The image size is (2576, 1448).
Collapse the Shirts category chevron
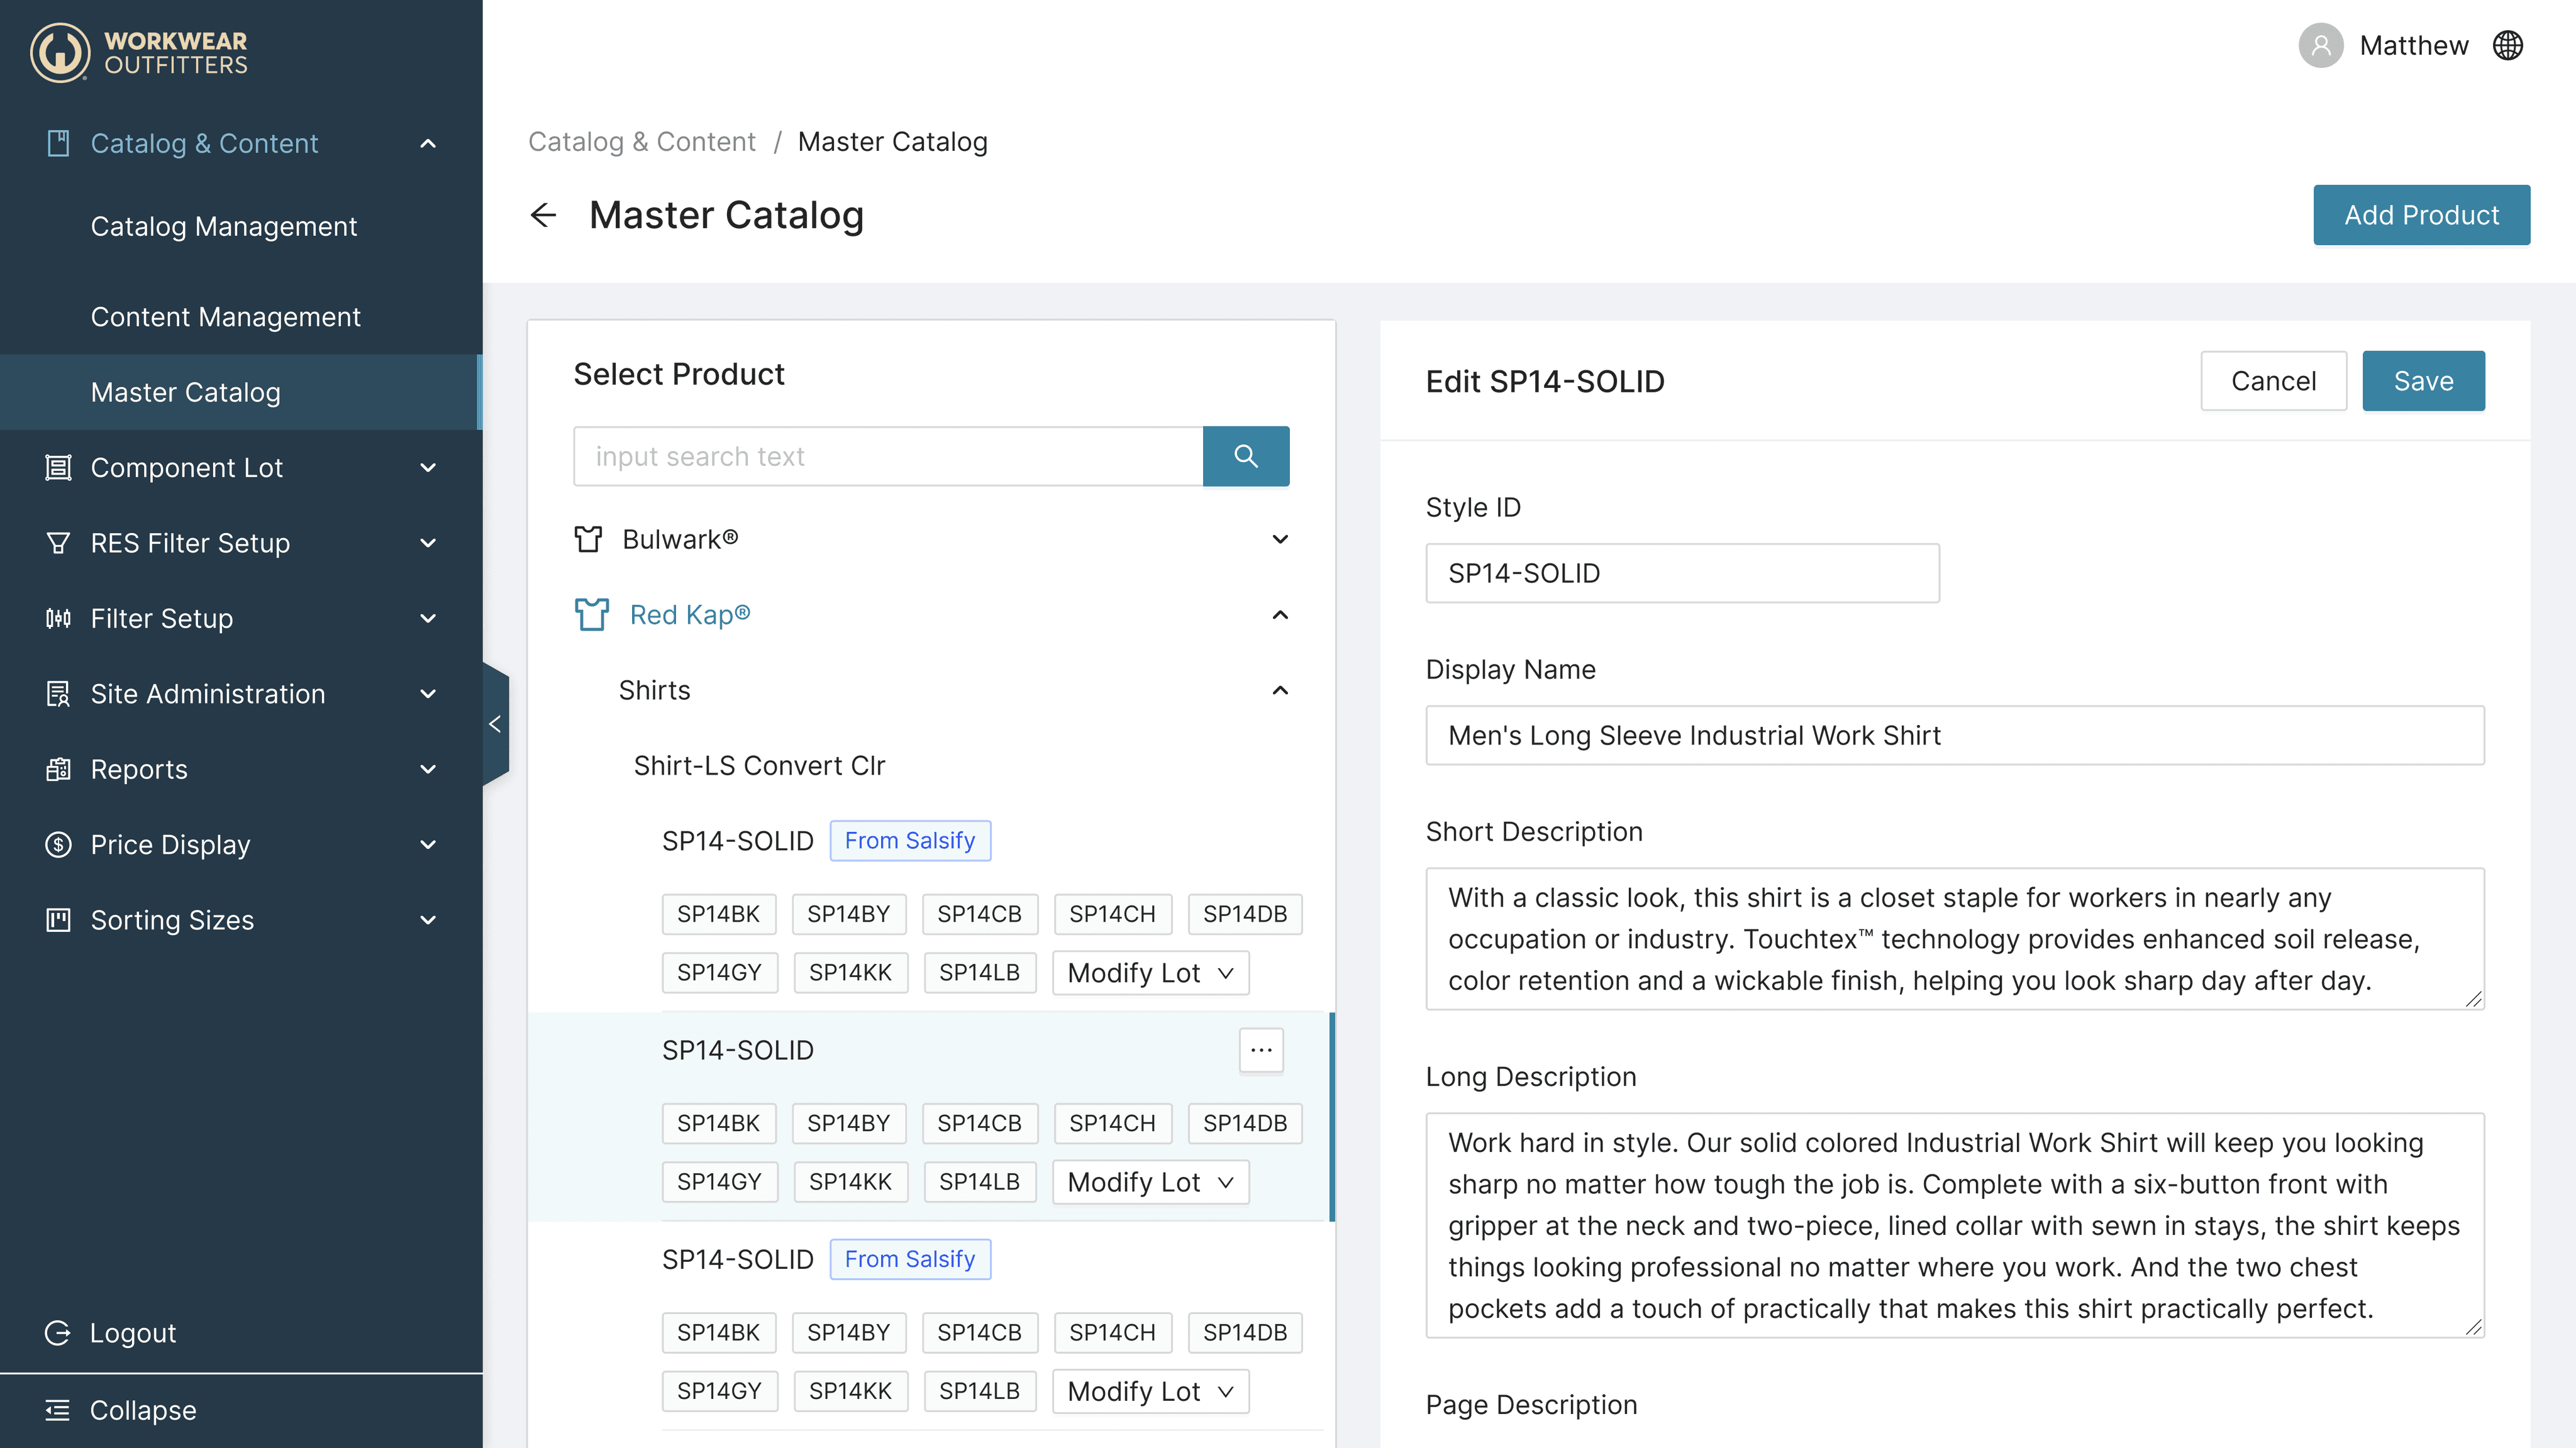[1279, 690]
